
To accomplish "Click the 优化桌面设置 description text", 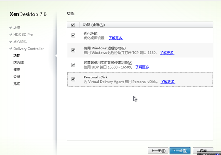I will point(95,38).
